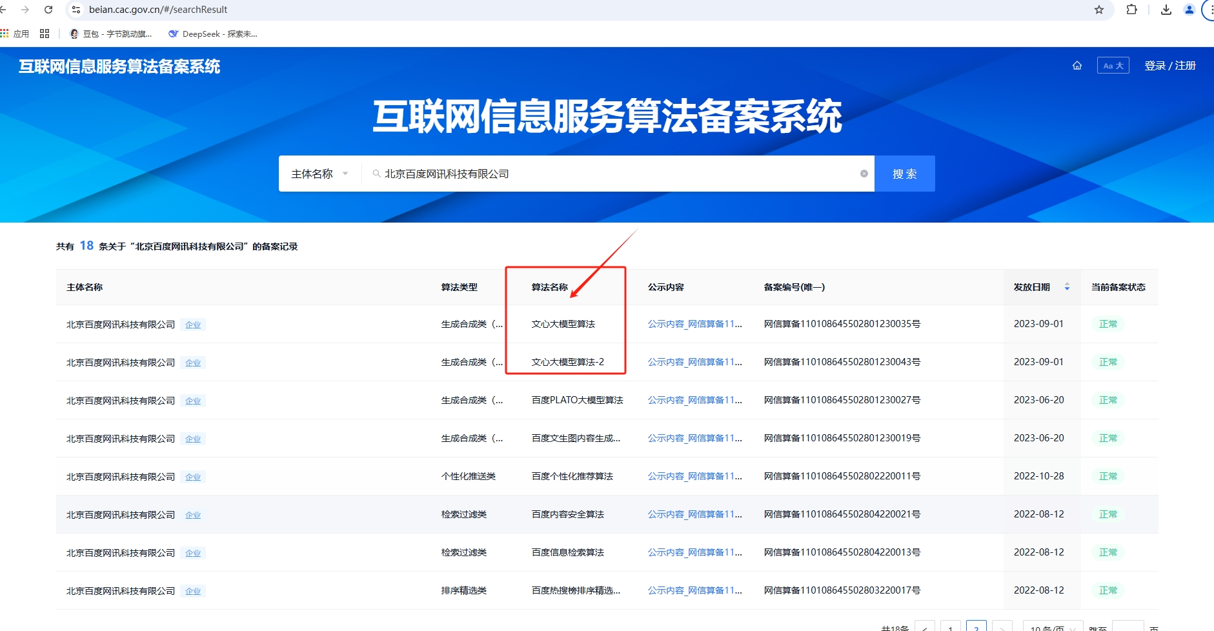Open 公示内容 link for 百度个性化推荐算法

coord(695,476)
